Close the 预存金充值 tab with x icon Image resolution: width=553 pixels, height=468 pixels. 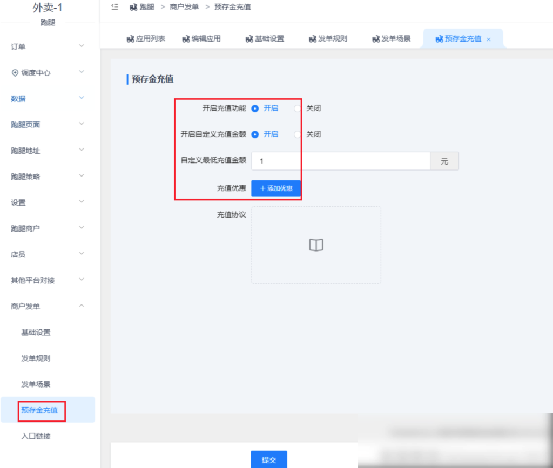coord(489,39)
